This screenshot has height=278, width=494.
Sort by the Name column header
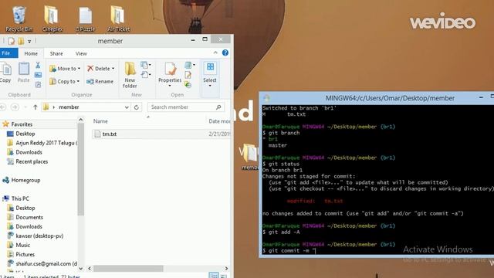pos(100,121)
